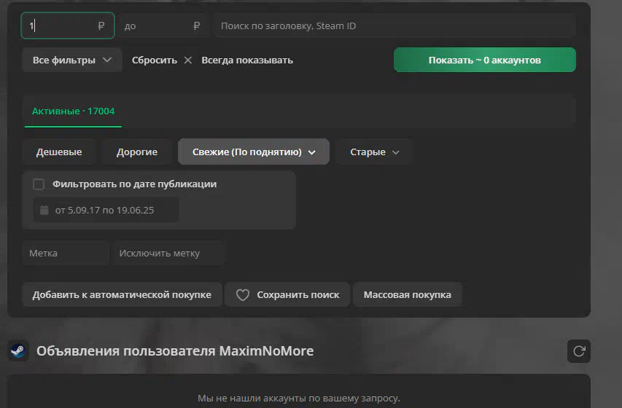Select the 'Активные · 17004' tab
Image resolution: width=622 pixels, height=408 pixels.
pyautogui.click(x=73, y=111)
